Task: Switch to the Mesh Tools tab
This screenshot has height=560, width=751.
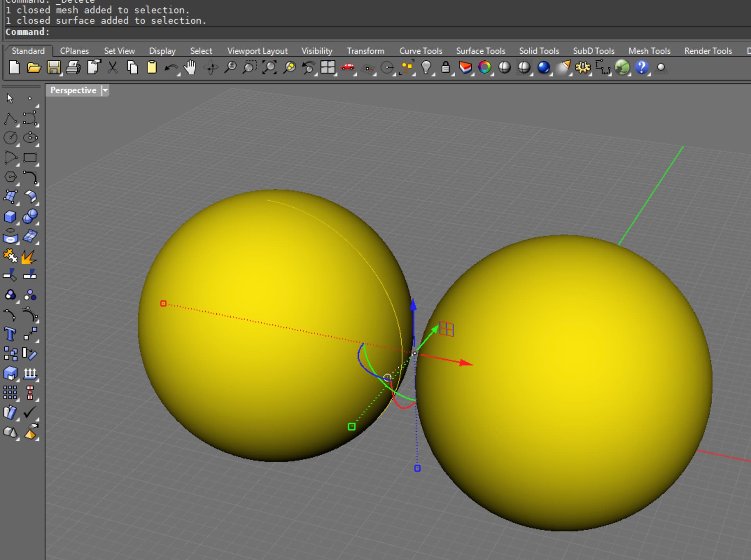Action: [649, 51]
